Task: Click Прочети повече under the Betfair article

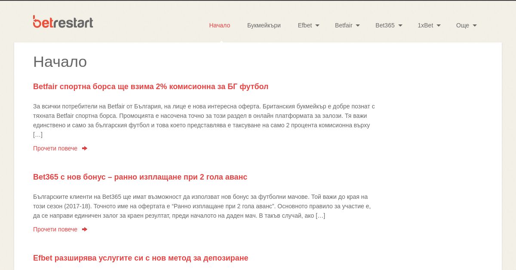Action: (55, 148)
